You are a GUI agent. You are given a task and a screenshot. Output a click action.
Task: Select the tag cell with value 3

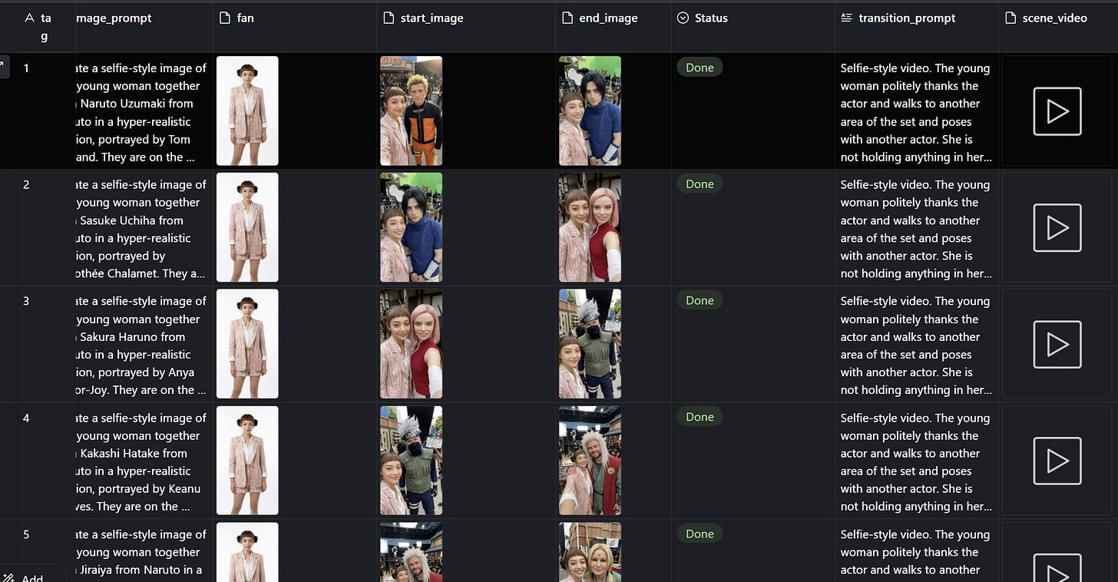[x=46, y=345]
